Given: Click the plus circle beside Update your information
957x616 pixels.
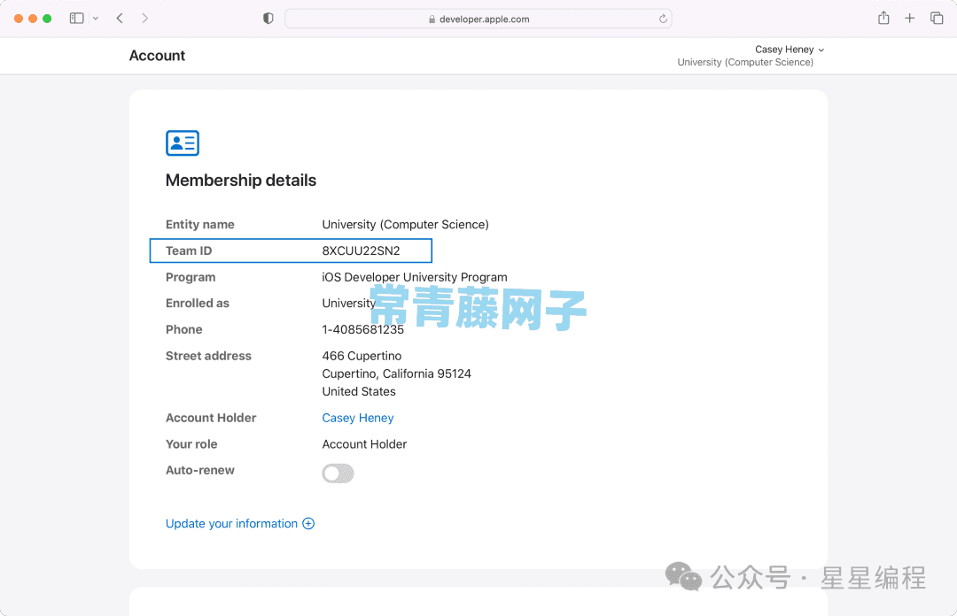Looking at the screenshot, I should pos(308,523).
